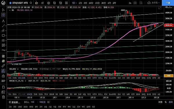
Task: Click the MA(30):3622.14 legend value
Action: click(25, 10)
